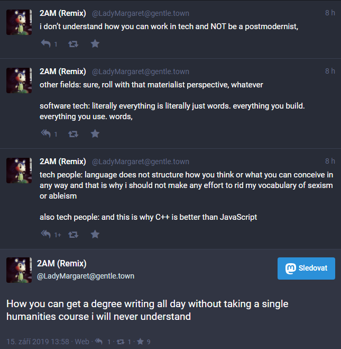The width and height of the screenshot is (341, 349).
Task: Click the star icon showing 9 favourites
Action: 141,342
